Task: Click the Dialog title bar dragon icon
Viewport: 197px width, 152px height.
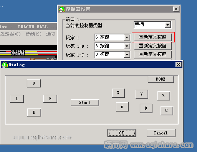Action: [5, 65]
